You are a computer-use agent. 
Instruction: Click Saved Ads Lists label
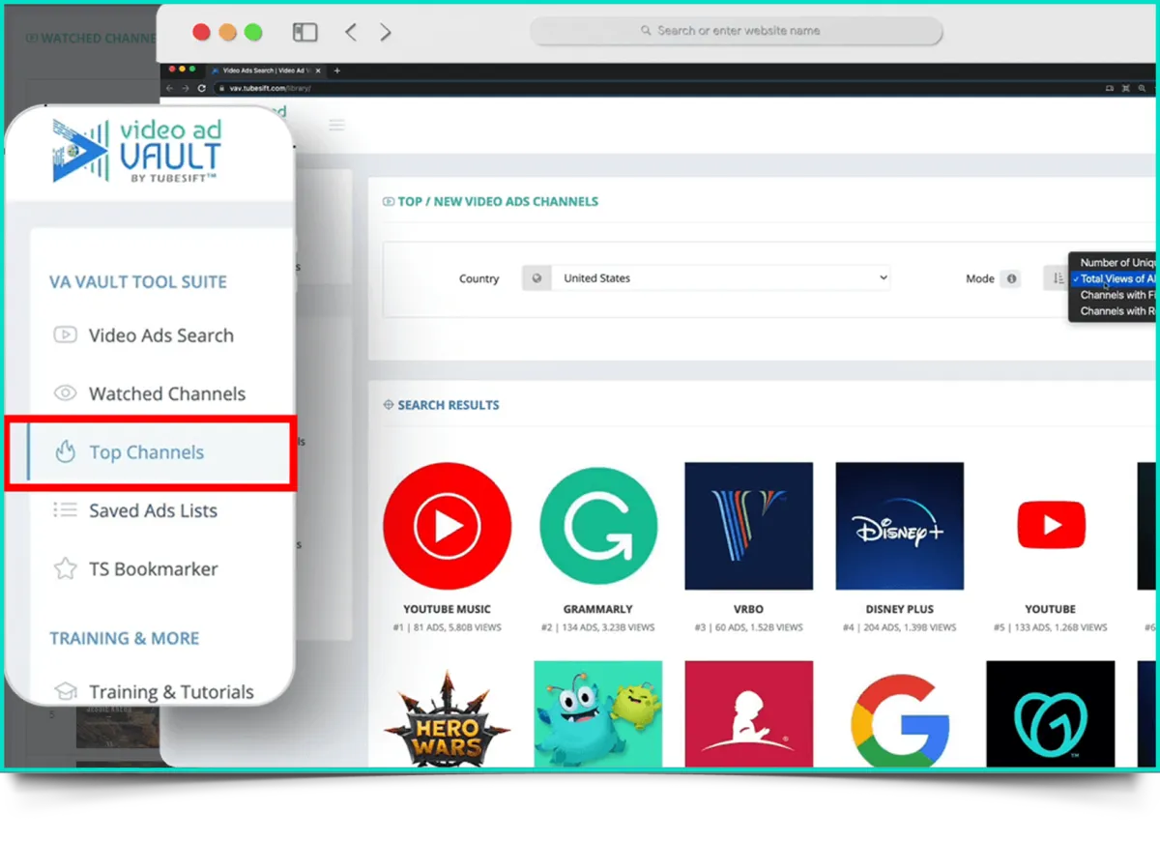pyautogui.click(x=153, y=510)
